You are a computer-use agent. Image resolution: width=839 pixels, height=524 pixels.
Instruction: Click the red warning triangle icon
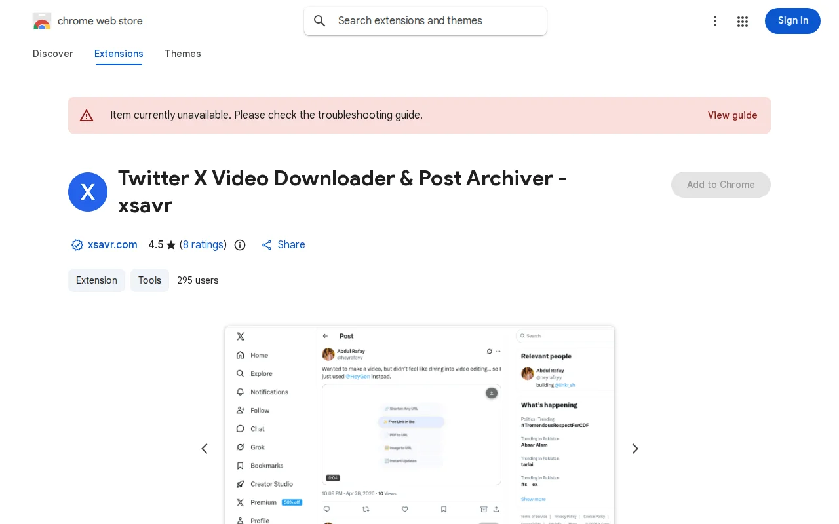click(x=87, y=115)
